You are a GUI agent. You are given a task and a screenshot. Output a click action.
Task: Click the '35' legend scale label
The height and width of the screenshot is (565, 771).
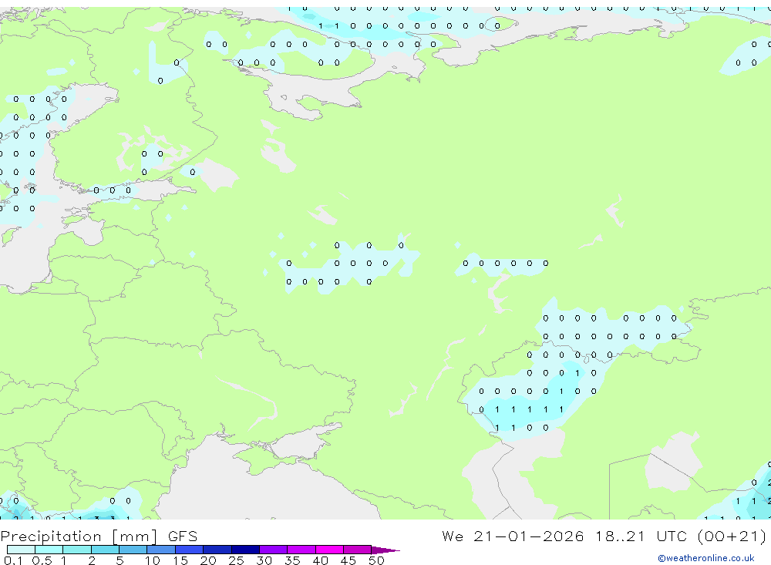(x=292, y=560)
